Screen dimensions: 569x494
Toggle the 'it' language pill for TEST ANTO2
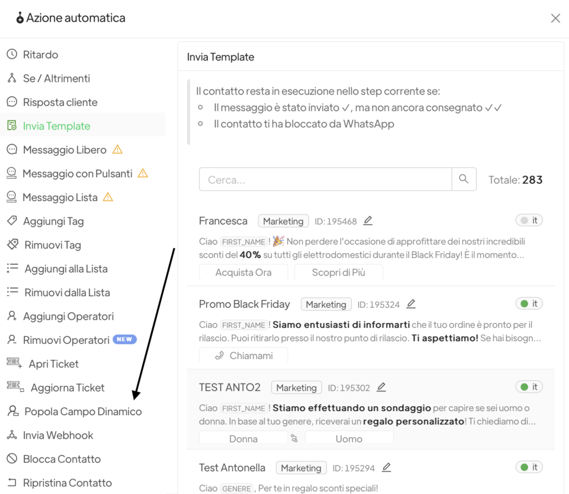pos(528,387)
